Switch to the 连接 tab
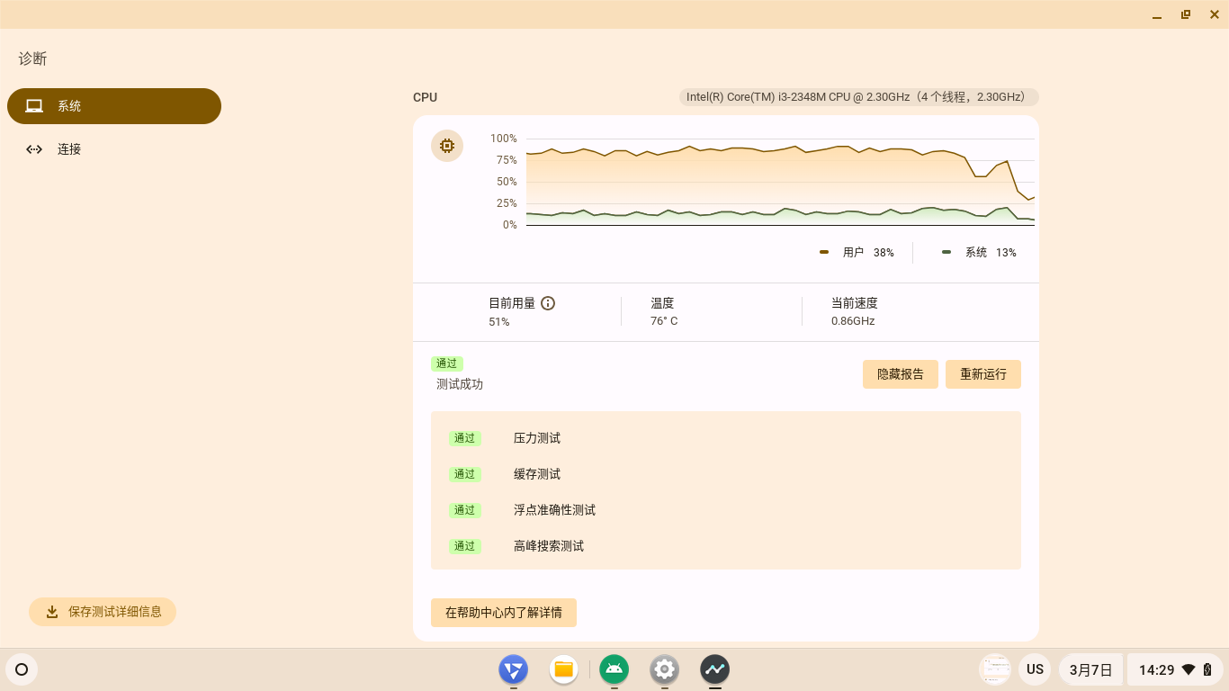Viewport: 1229px width, 691px height. tap(69, 149)
